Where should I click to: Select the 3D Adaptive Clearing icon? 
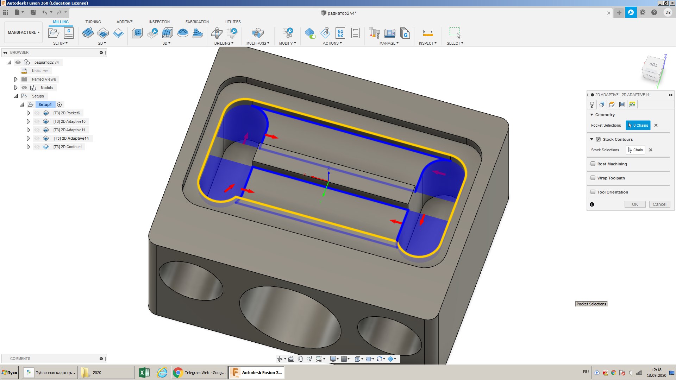tap(137, 33)
